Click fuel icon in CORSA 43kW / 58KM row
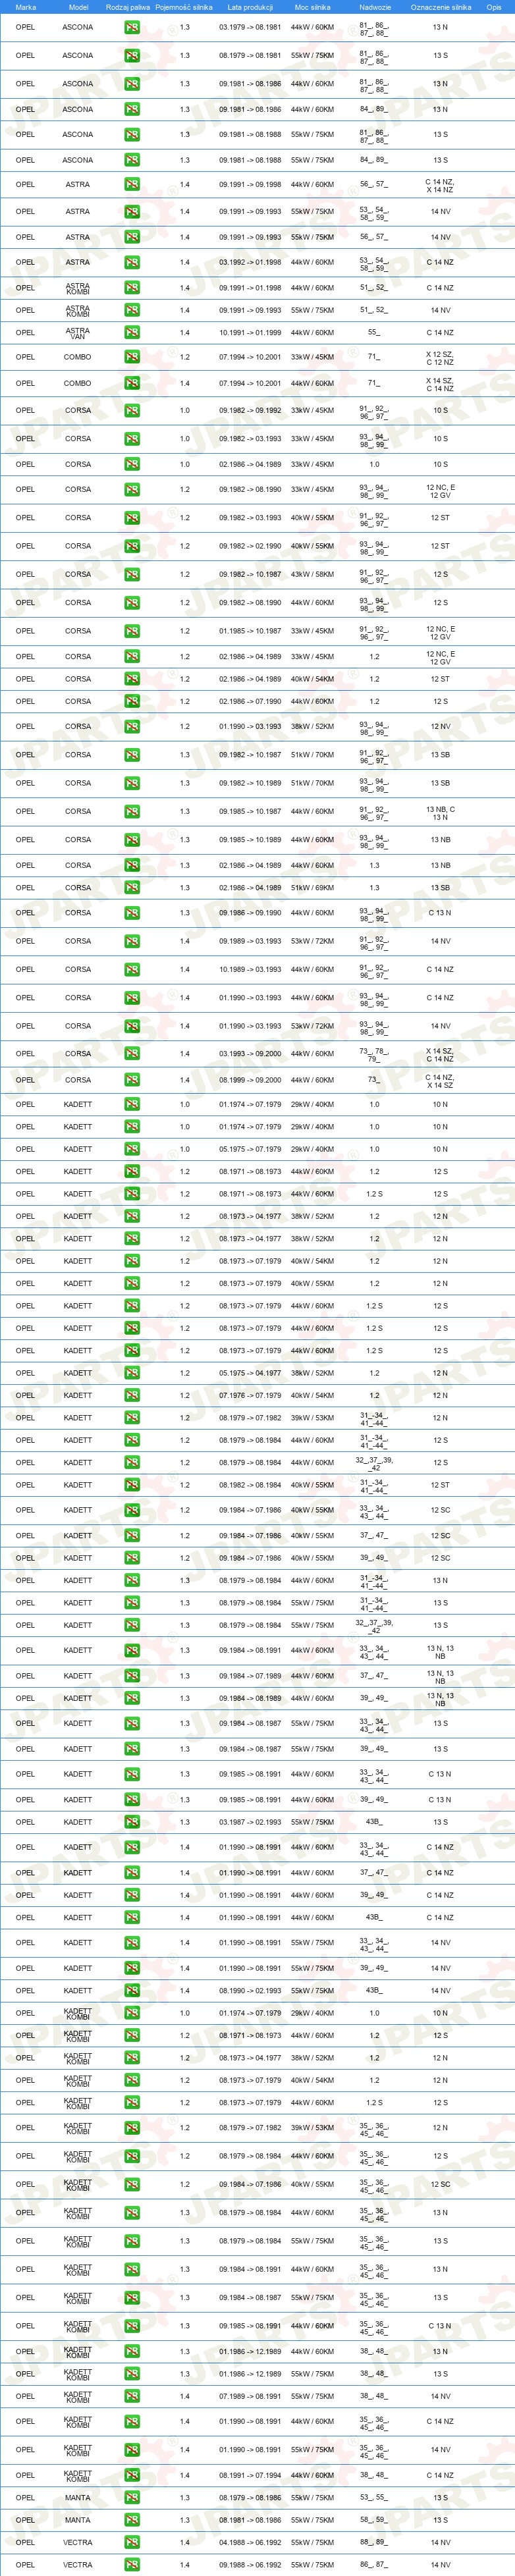Viewport: 515px width, 2576px height. coord(132,574)
